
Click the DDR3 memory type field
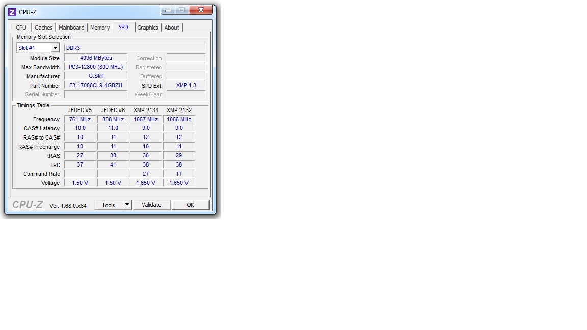pos(135,48)
